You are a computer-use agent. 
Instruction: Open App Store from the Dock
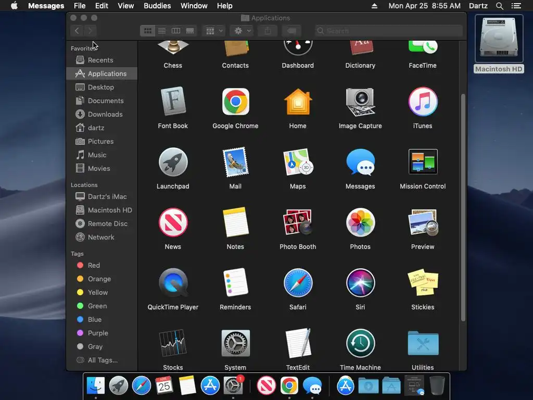[x=210, y=385]
